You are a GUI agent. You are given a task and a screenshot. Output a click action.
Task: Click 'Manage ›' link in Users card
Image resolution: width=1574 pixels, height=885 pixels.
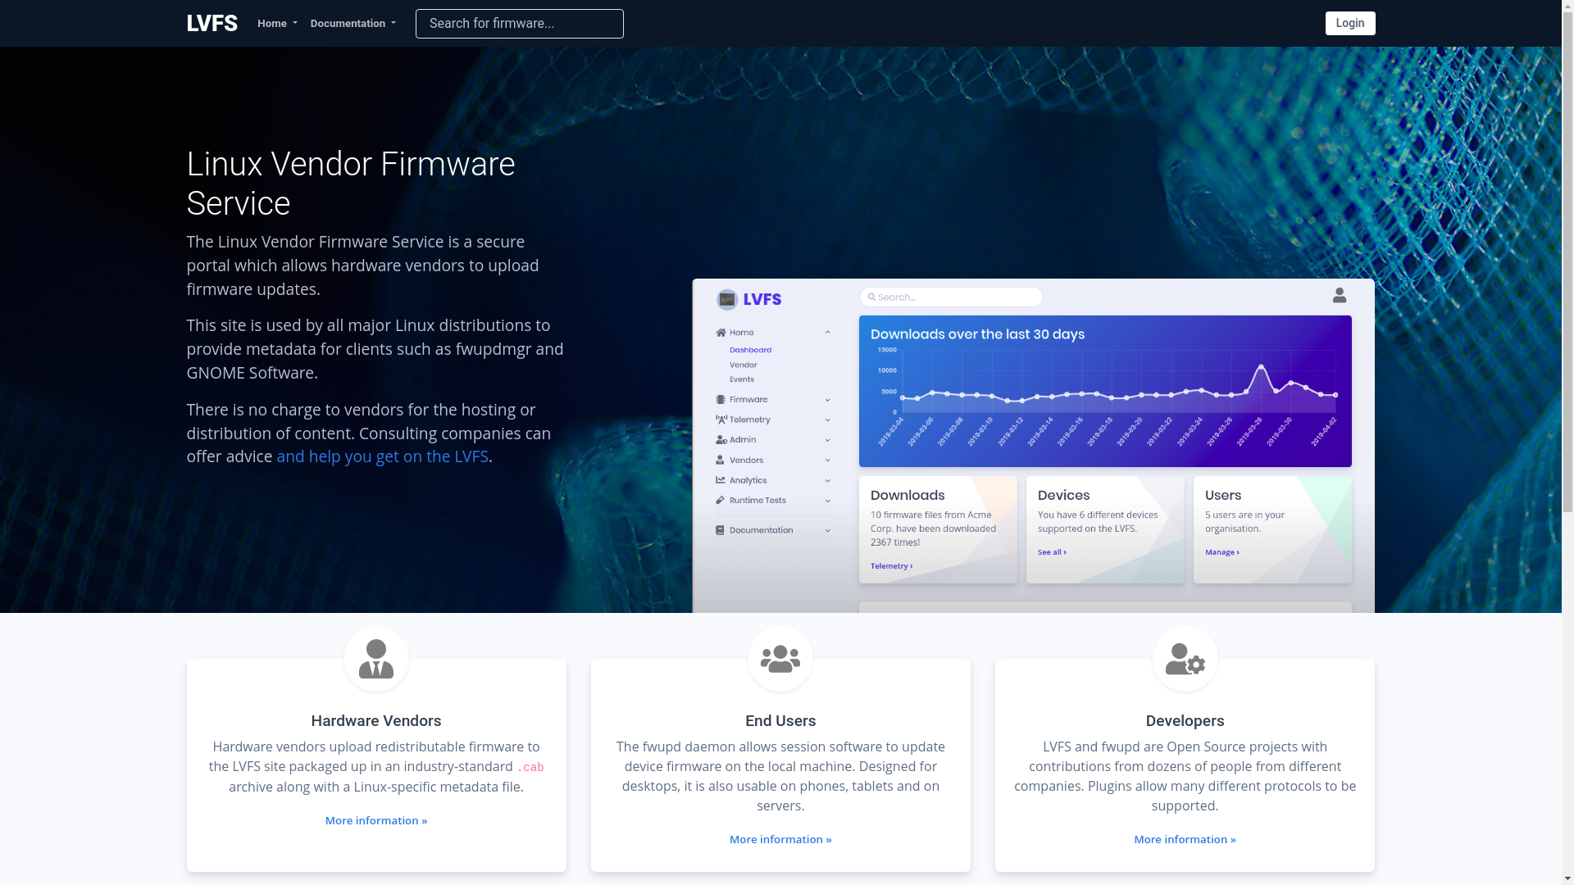pyautogui.click(x=1221, y=552)
